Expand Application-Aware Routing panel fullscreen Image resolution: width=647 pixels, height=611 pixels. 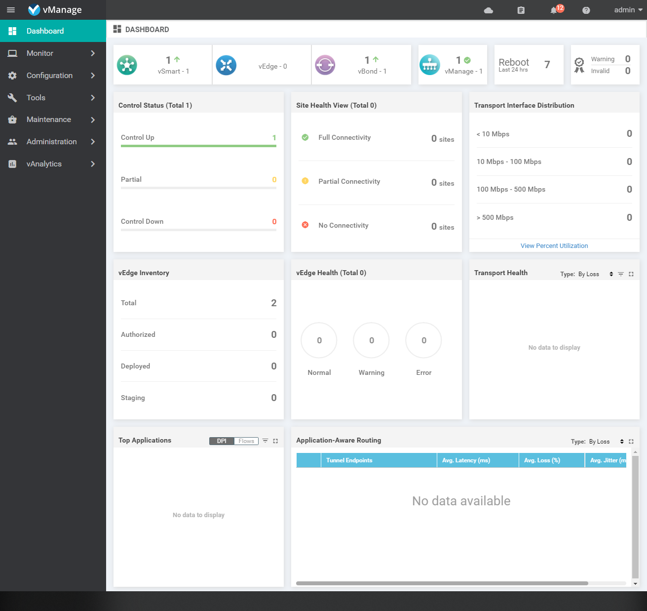tap(631, 442)
